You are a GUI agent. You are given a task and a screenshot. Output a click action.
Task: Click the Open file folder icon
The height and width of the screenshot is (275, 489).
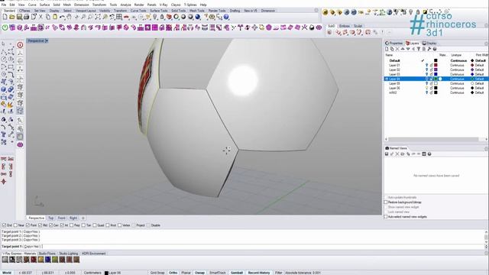pyautogui.click(x=12, y=17)
